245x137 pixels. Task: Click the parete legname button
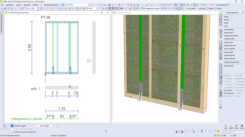(x=229, y=55)
